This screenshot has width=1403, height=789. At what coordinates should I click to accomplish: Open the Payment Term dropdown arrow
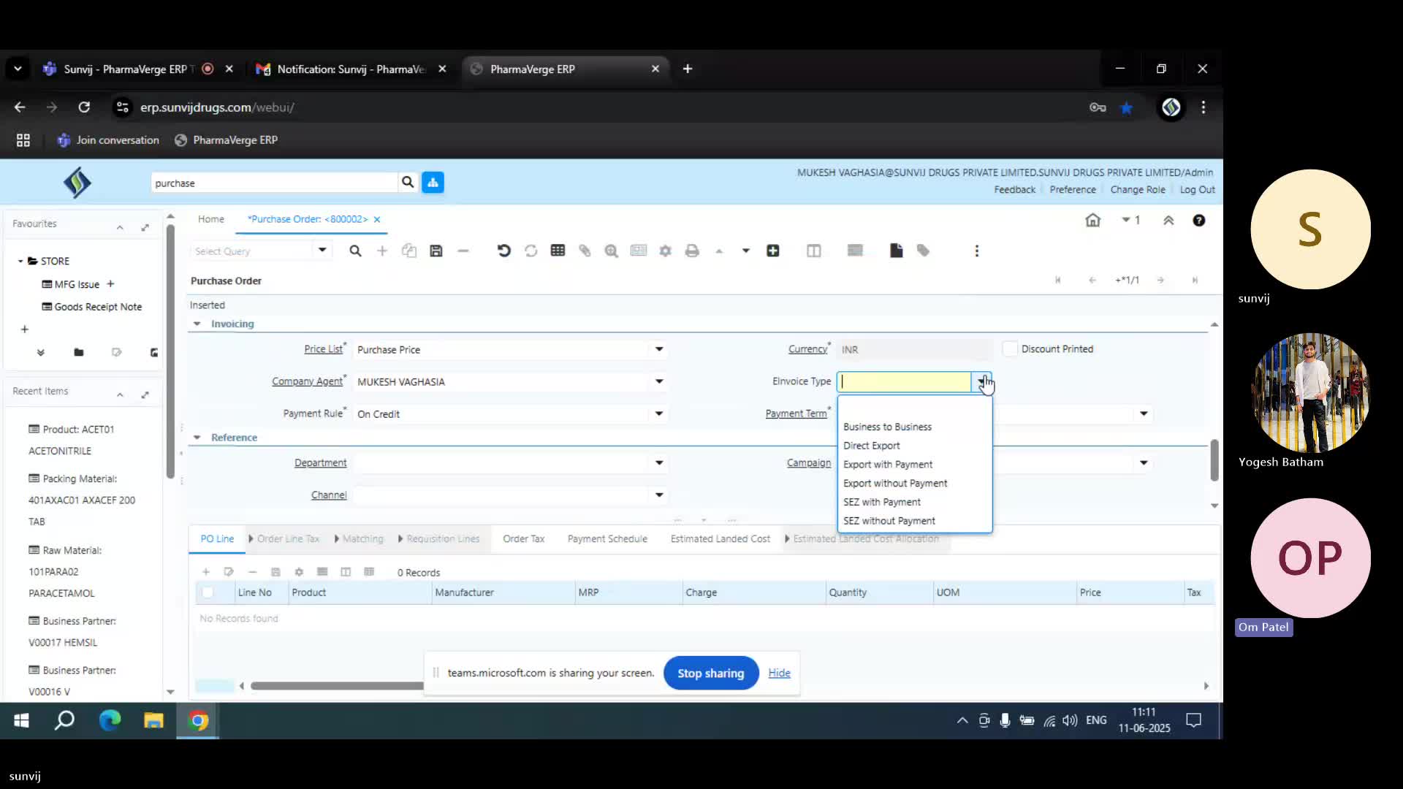(x=1144, y=413)
